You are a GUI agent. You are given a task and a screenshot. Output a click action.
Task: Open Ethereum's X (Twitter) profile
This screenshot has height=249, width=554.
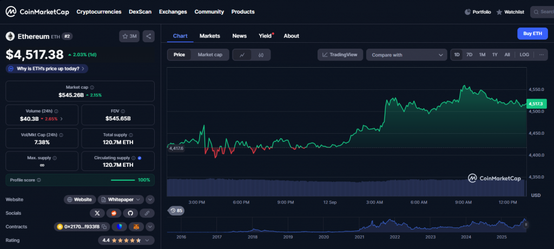coord(97,213)
